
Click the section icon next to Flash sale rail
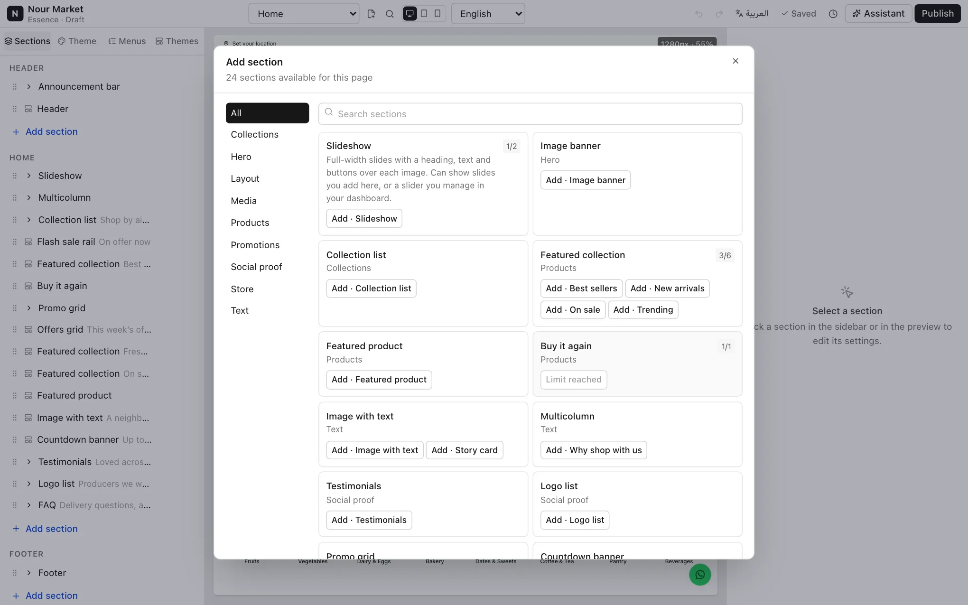coord(28,242)
